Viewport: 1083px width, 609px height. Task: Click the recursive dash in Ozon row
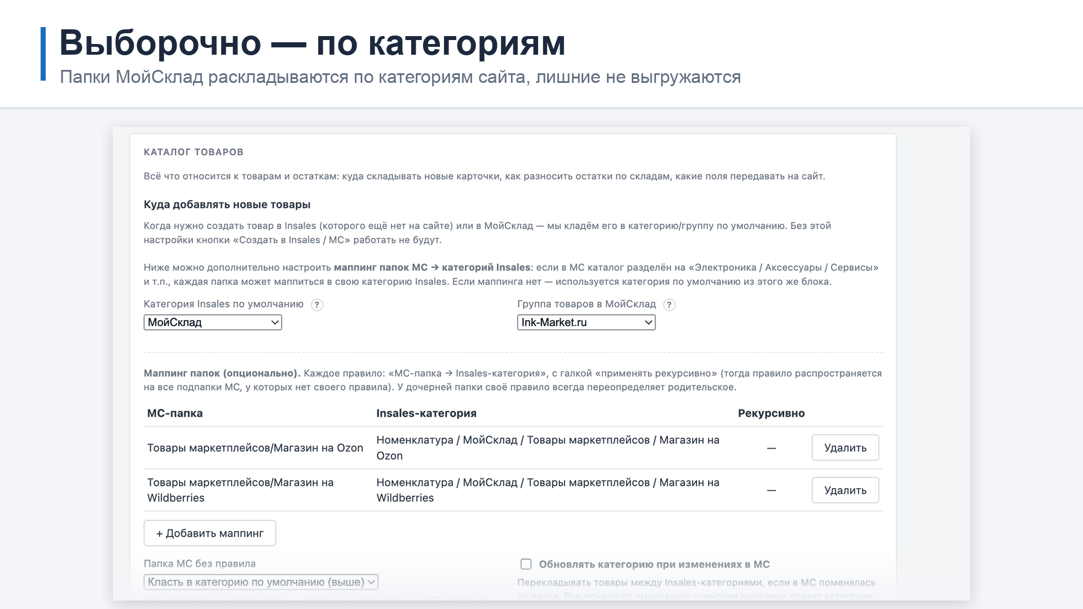(772, 448)
